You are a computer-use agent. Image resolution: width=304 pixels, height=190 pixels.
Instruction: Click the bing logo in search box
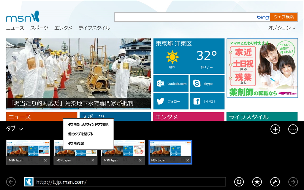click(263, 17)
